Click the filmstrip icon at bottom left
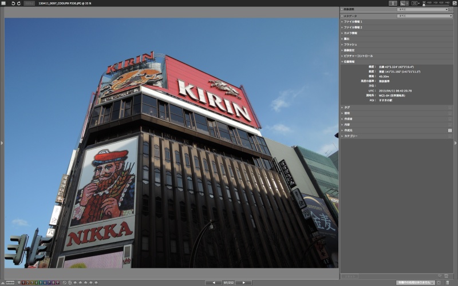 pyautogui.click(x=10, y=283)
